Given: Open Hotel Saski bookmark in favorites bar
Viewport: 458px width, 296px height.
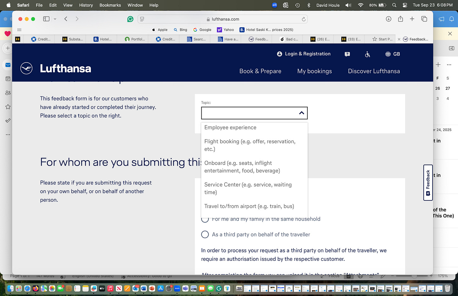Looking at the screenshot, I should tap(266, 30).
